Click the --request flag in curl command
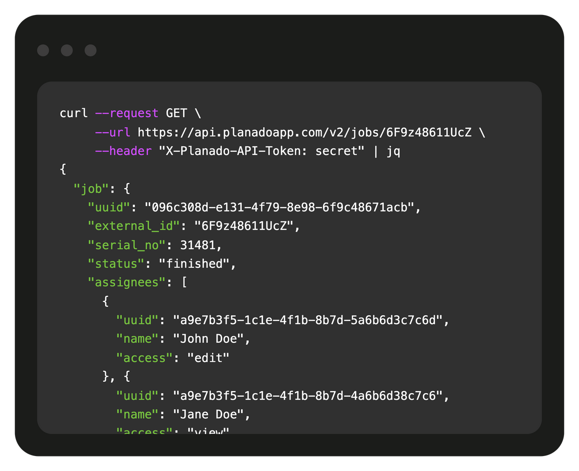The height and width of the screenshot is (471, 579). pyautogui.click(x=127, y=113)
